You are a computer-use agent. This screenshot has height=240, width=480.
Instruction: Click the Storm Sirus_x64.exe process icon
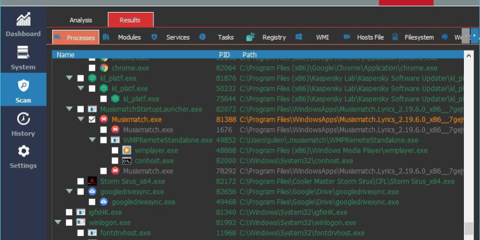92,181
